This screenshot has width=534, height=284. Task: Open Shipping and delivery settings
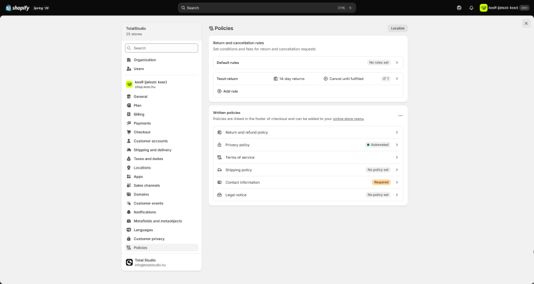coord(162,150)
